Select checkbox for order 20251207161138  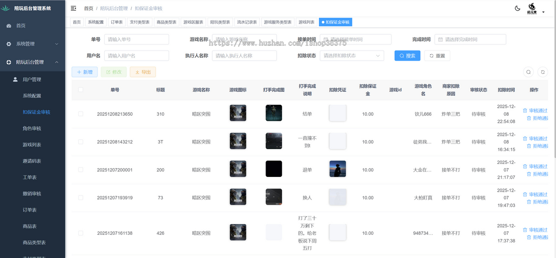click(x=81, y=233)
